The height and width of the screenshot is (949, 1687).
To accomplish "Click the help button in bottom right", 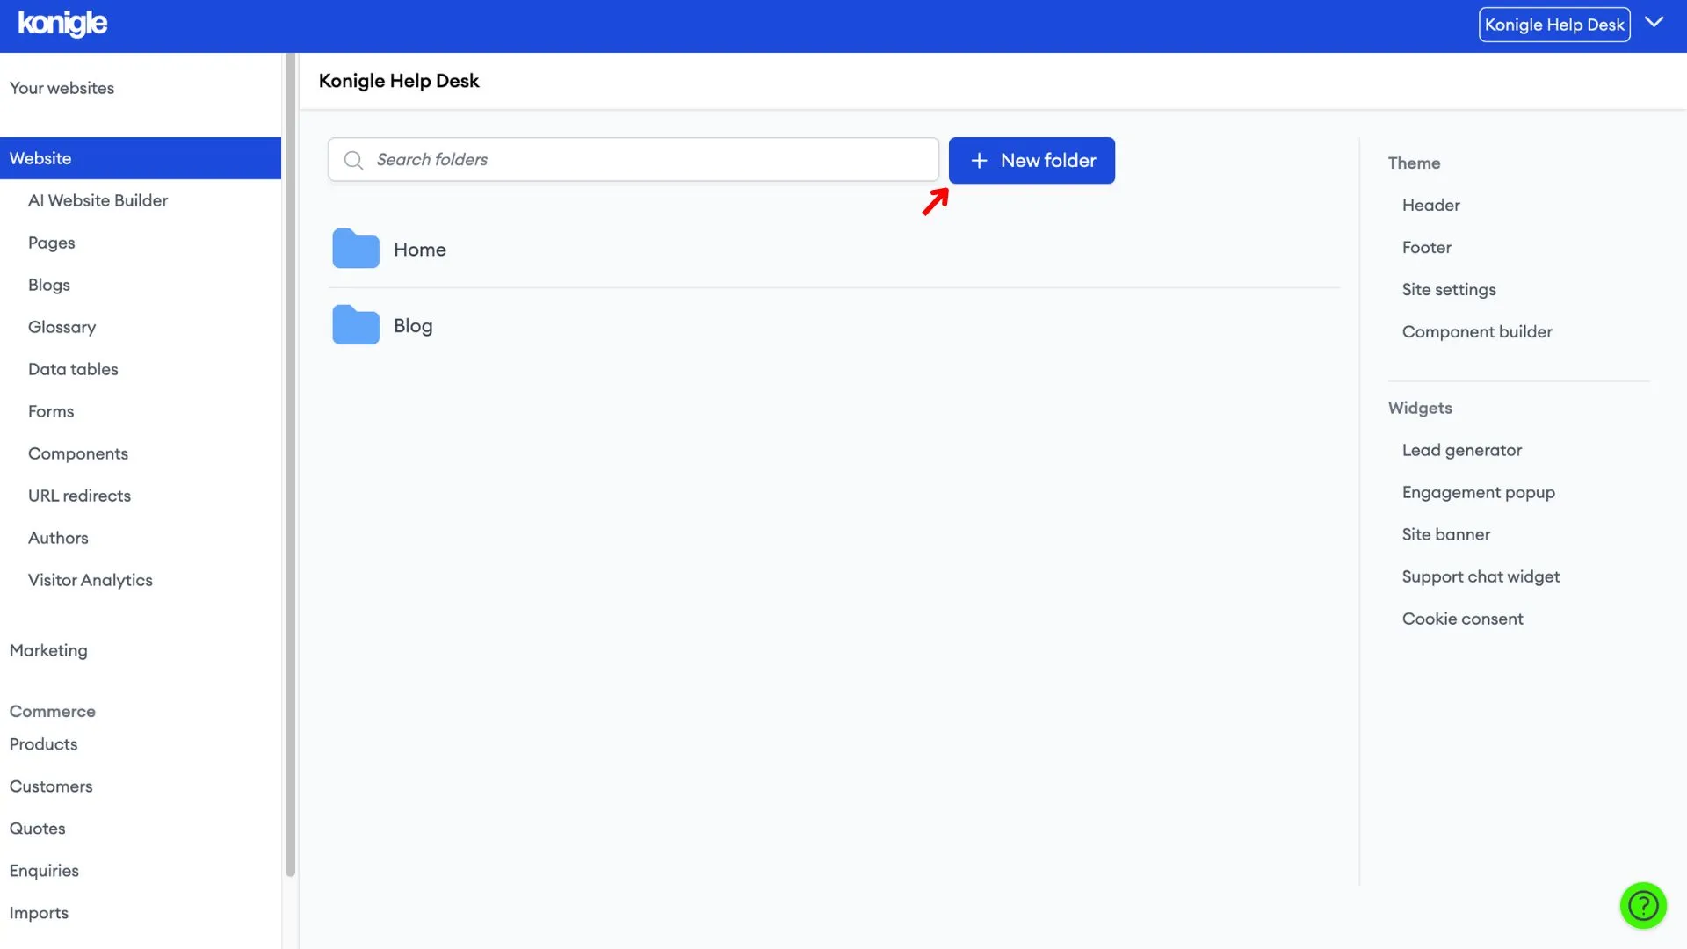I will (1644, 905).
